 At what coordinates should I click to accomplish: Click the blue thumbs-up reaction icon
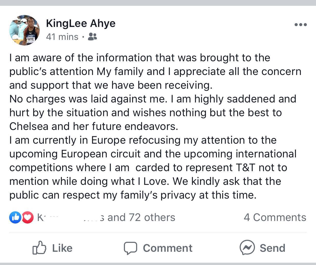[15, 217]
